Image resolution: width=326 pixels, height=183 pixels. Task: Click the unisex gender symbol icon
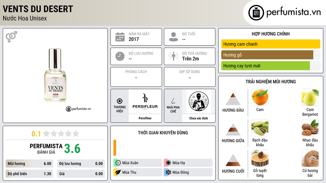coord(11,37)
